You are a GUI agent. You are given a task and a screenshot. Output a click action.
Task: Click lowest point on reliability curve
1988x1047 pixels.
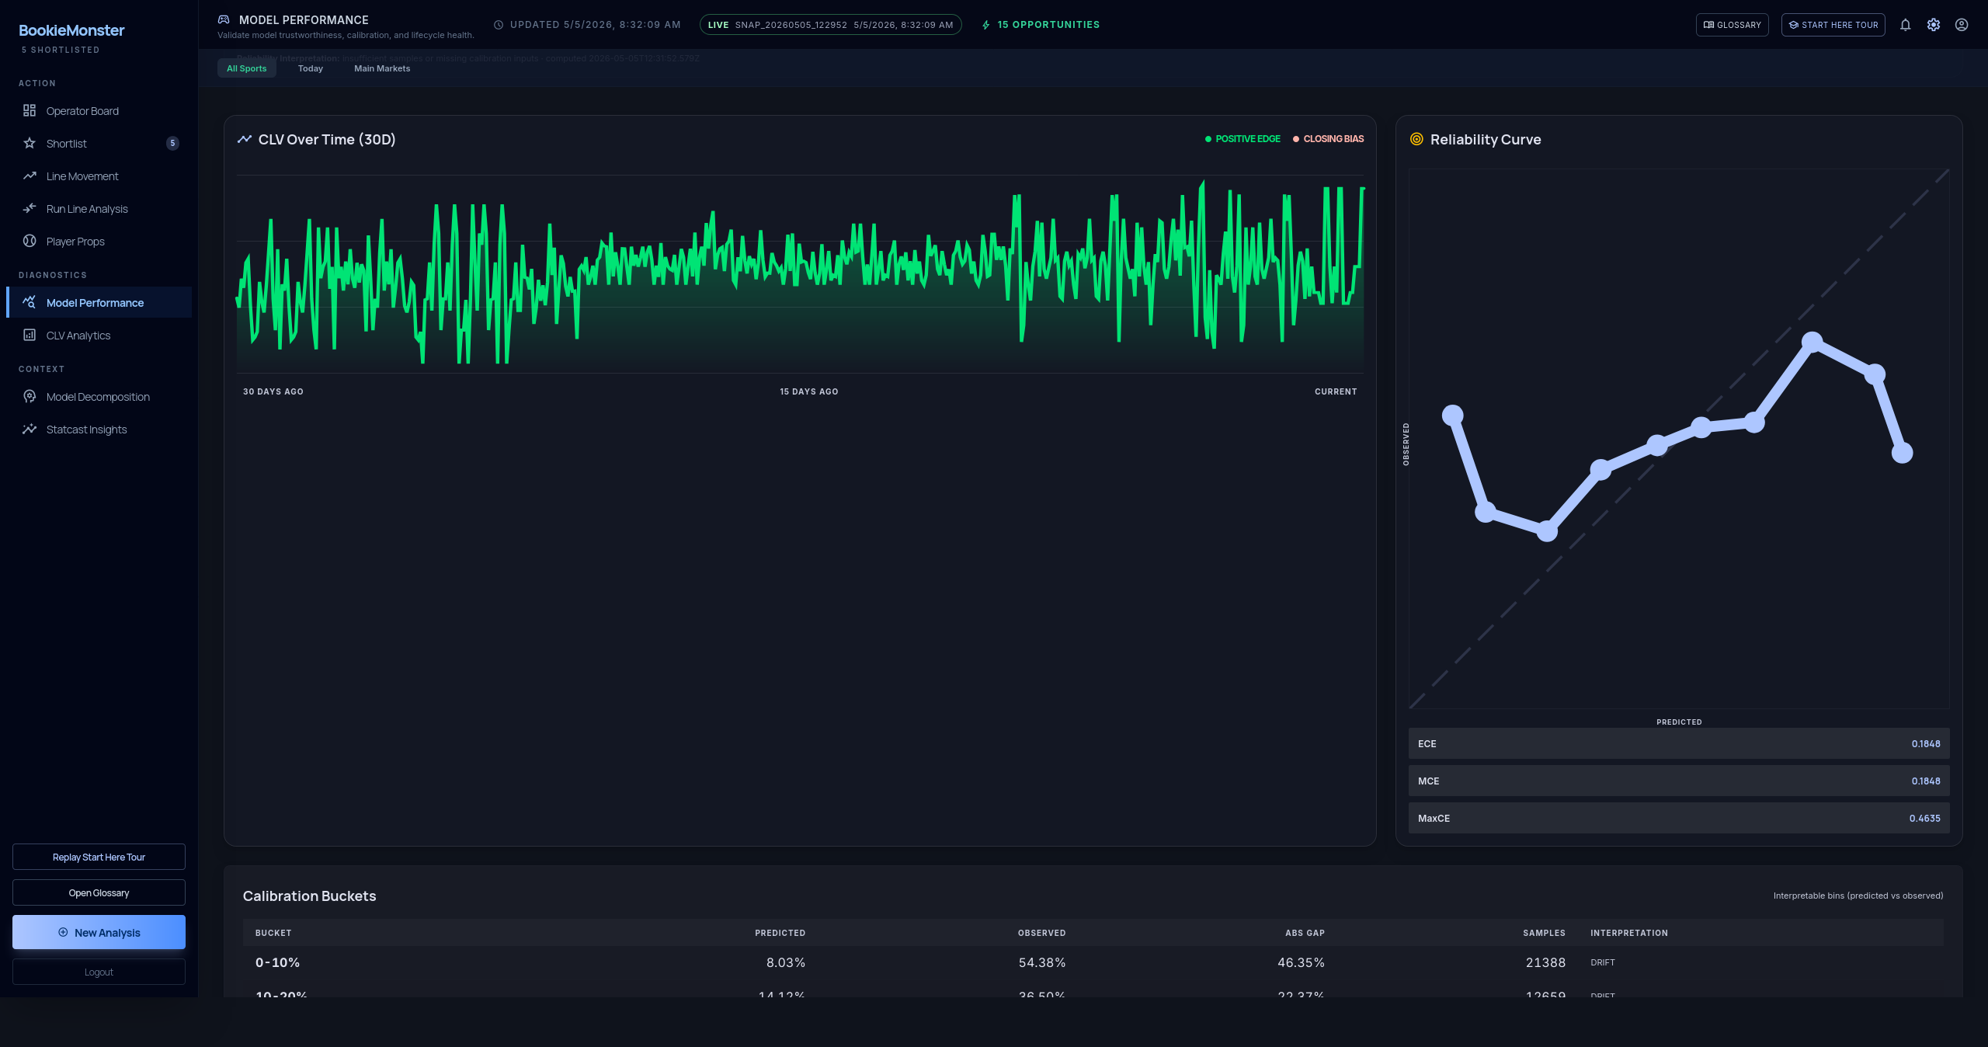pyautogui.click(x=1547, y=531)
